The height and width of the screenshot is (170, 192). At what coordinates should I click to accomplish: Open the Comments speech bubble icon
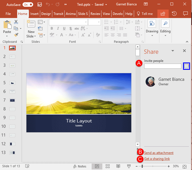coord(185,14)
